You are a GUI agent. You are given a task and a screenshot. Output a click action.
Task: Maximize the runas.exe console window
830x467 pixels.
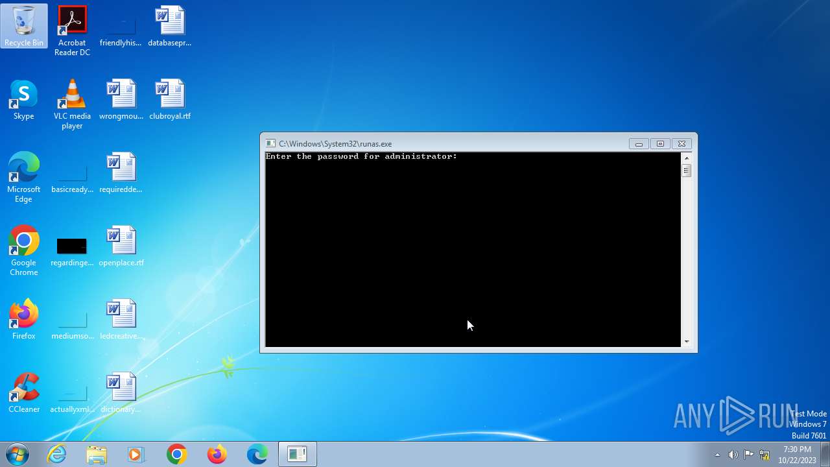click(660, 144)
